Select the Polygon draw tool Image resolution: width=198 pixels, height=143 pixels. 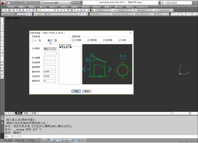tap(2, 28)
